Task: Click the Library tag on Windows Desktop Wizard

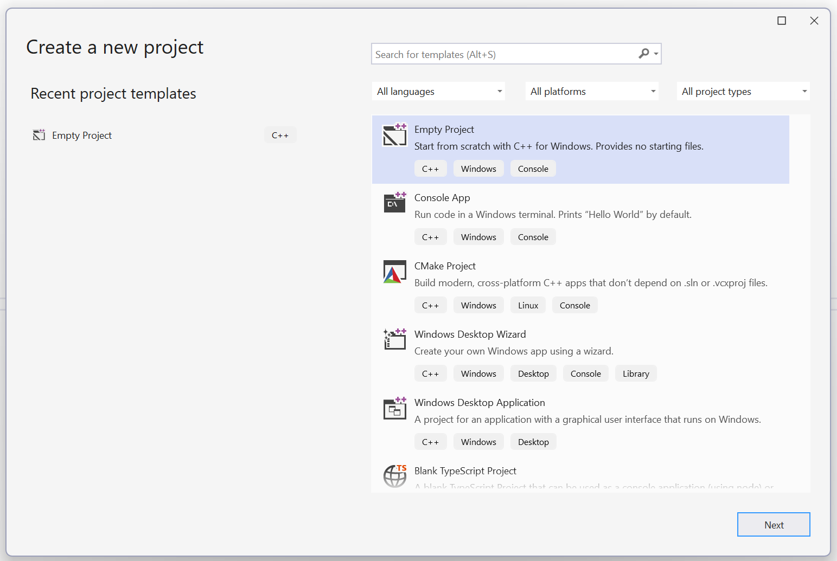Action: 635,373
